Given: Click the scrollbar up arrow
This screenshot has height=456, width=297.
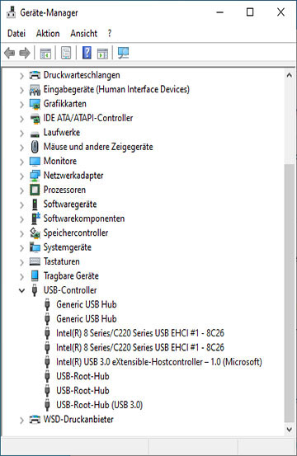Looking at the screenshot, I should pos(289,75).
